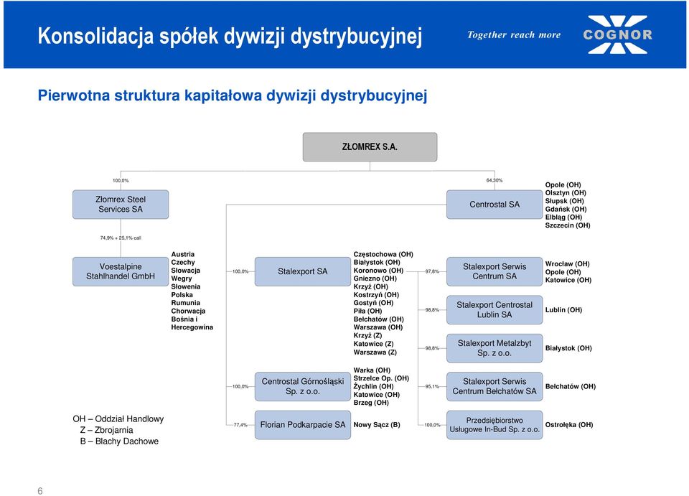Viewport: 689px width, 496px height.
Task: Click the slide title 'Konsolidacja spółek dywizji dystrybucyjnej'
Action: pyautogui.click(x=230, y=36)
